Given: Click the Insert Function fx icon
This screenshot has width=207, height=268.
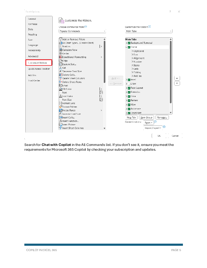Looking at the screenshot, I should (60, 121).
